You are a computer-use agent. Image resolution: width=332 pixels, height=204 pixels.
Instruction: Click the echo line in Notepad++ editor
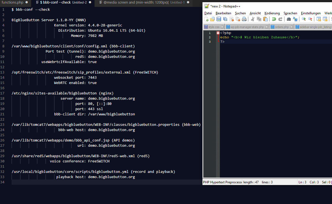[x=260, y=37]
